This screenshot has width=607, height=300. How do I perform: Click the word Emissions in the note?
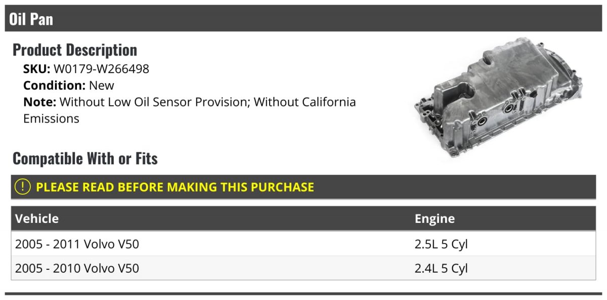coord(51,118)
